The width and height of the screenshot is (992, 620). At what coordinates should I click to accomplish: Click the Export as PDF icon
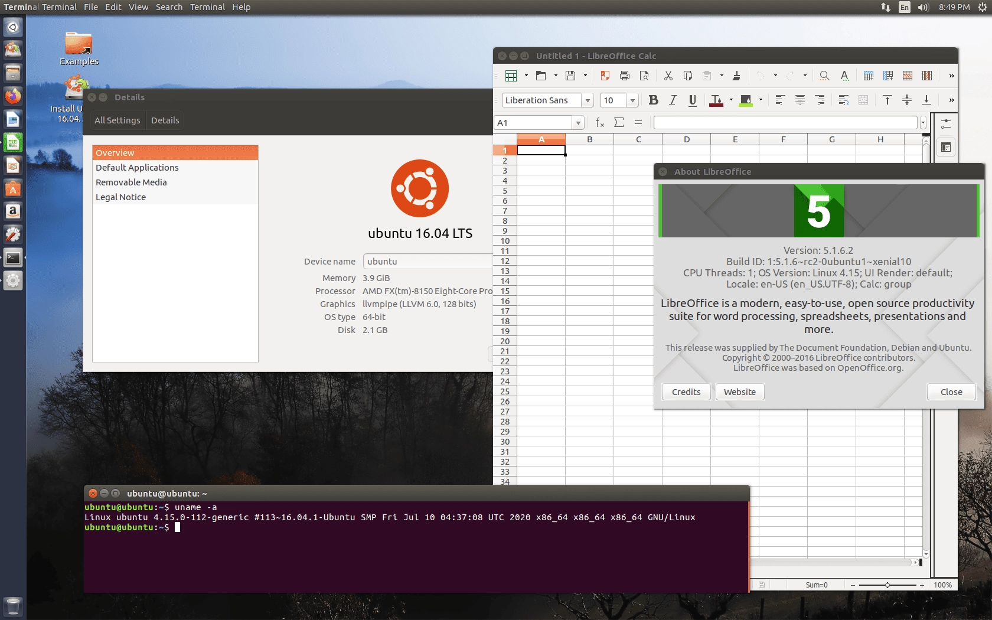[x=605, y=76]
